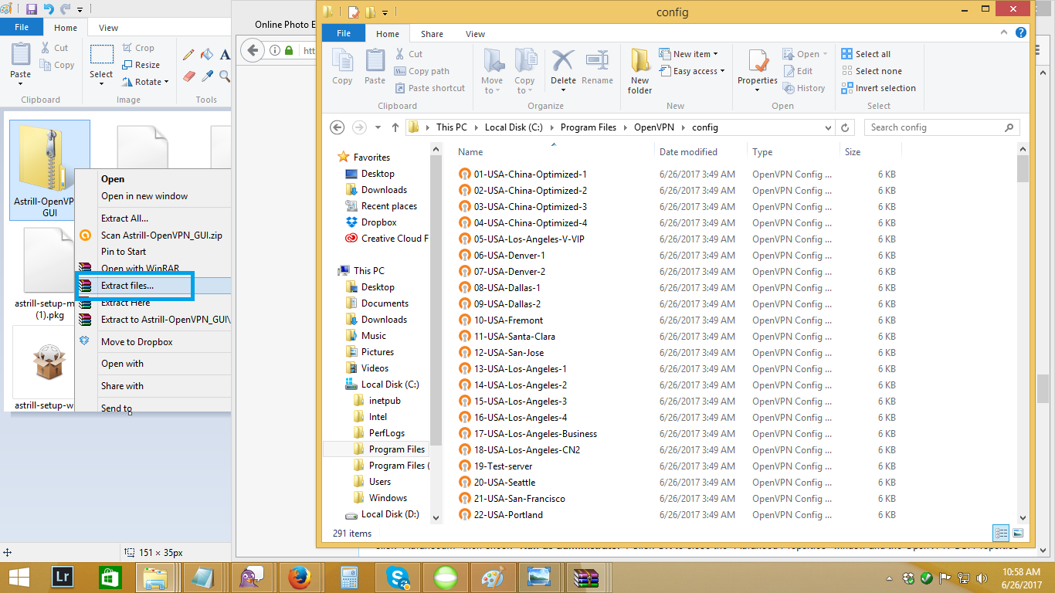Viewport: 1055px width, 593px height.
Task: Click Explorer Back navigation arrow
Action: pyautogui.click(x=337, y=127)
